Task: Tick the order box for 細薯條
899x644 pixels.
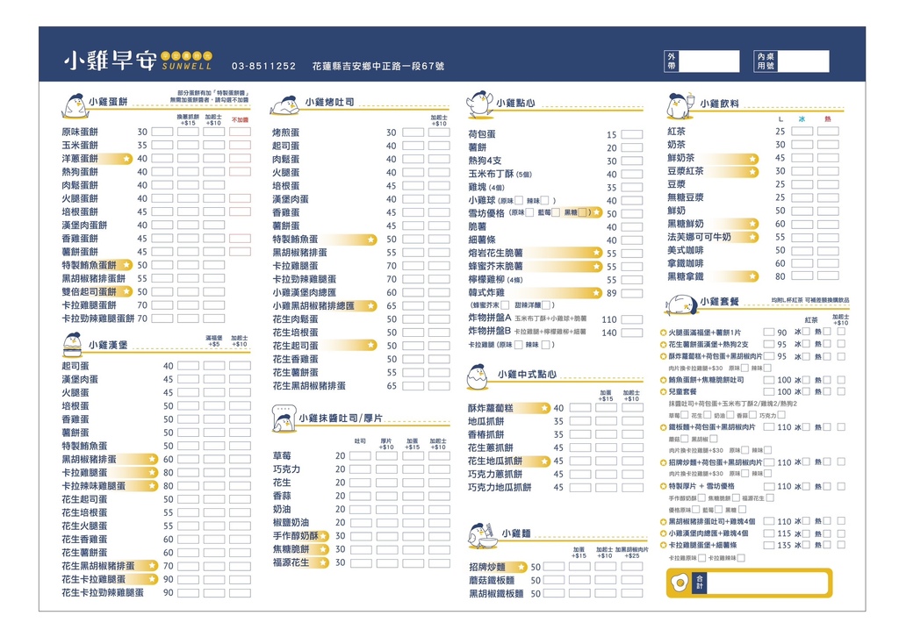Action: click(632, 240)
